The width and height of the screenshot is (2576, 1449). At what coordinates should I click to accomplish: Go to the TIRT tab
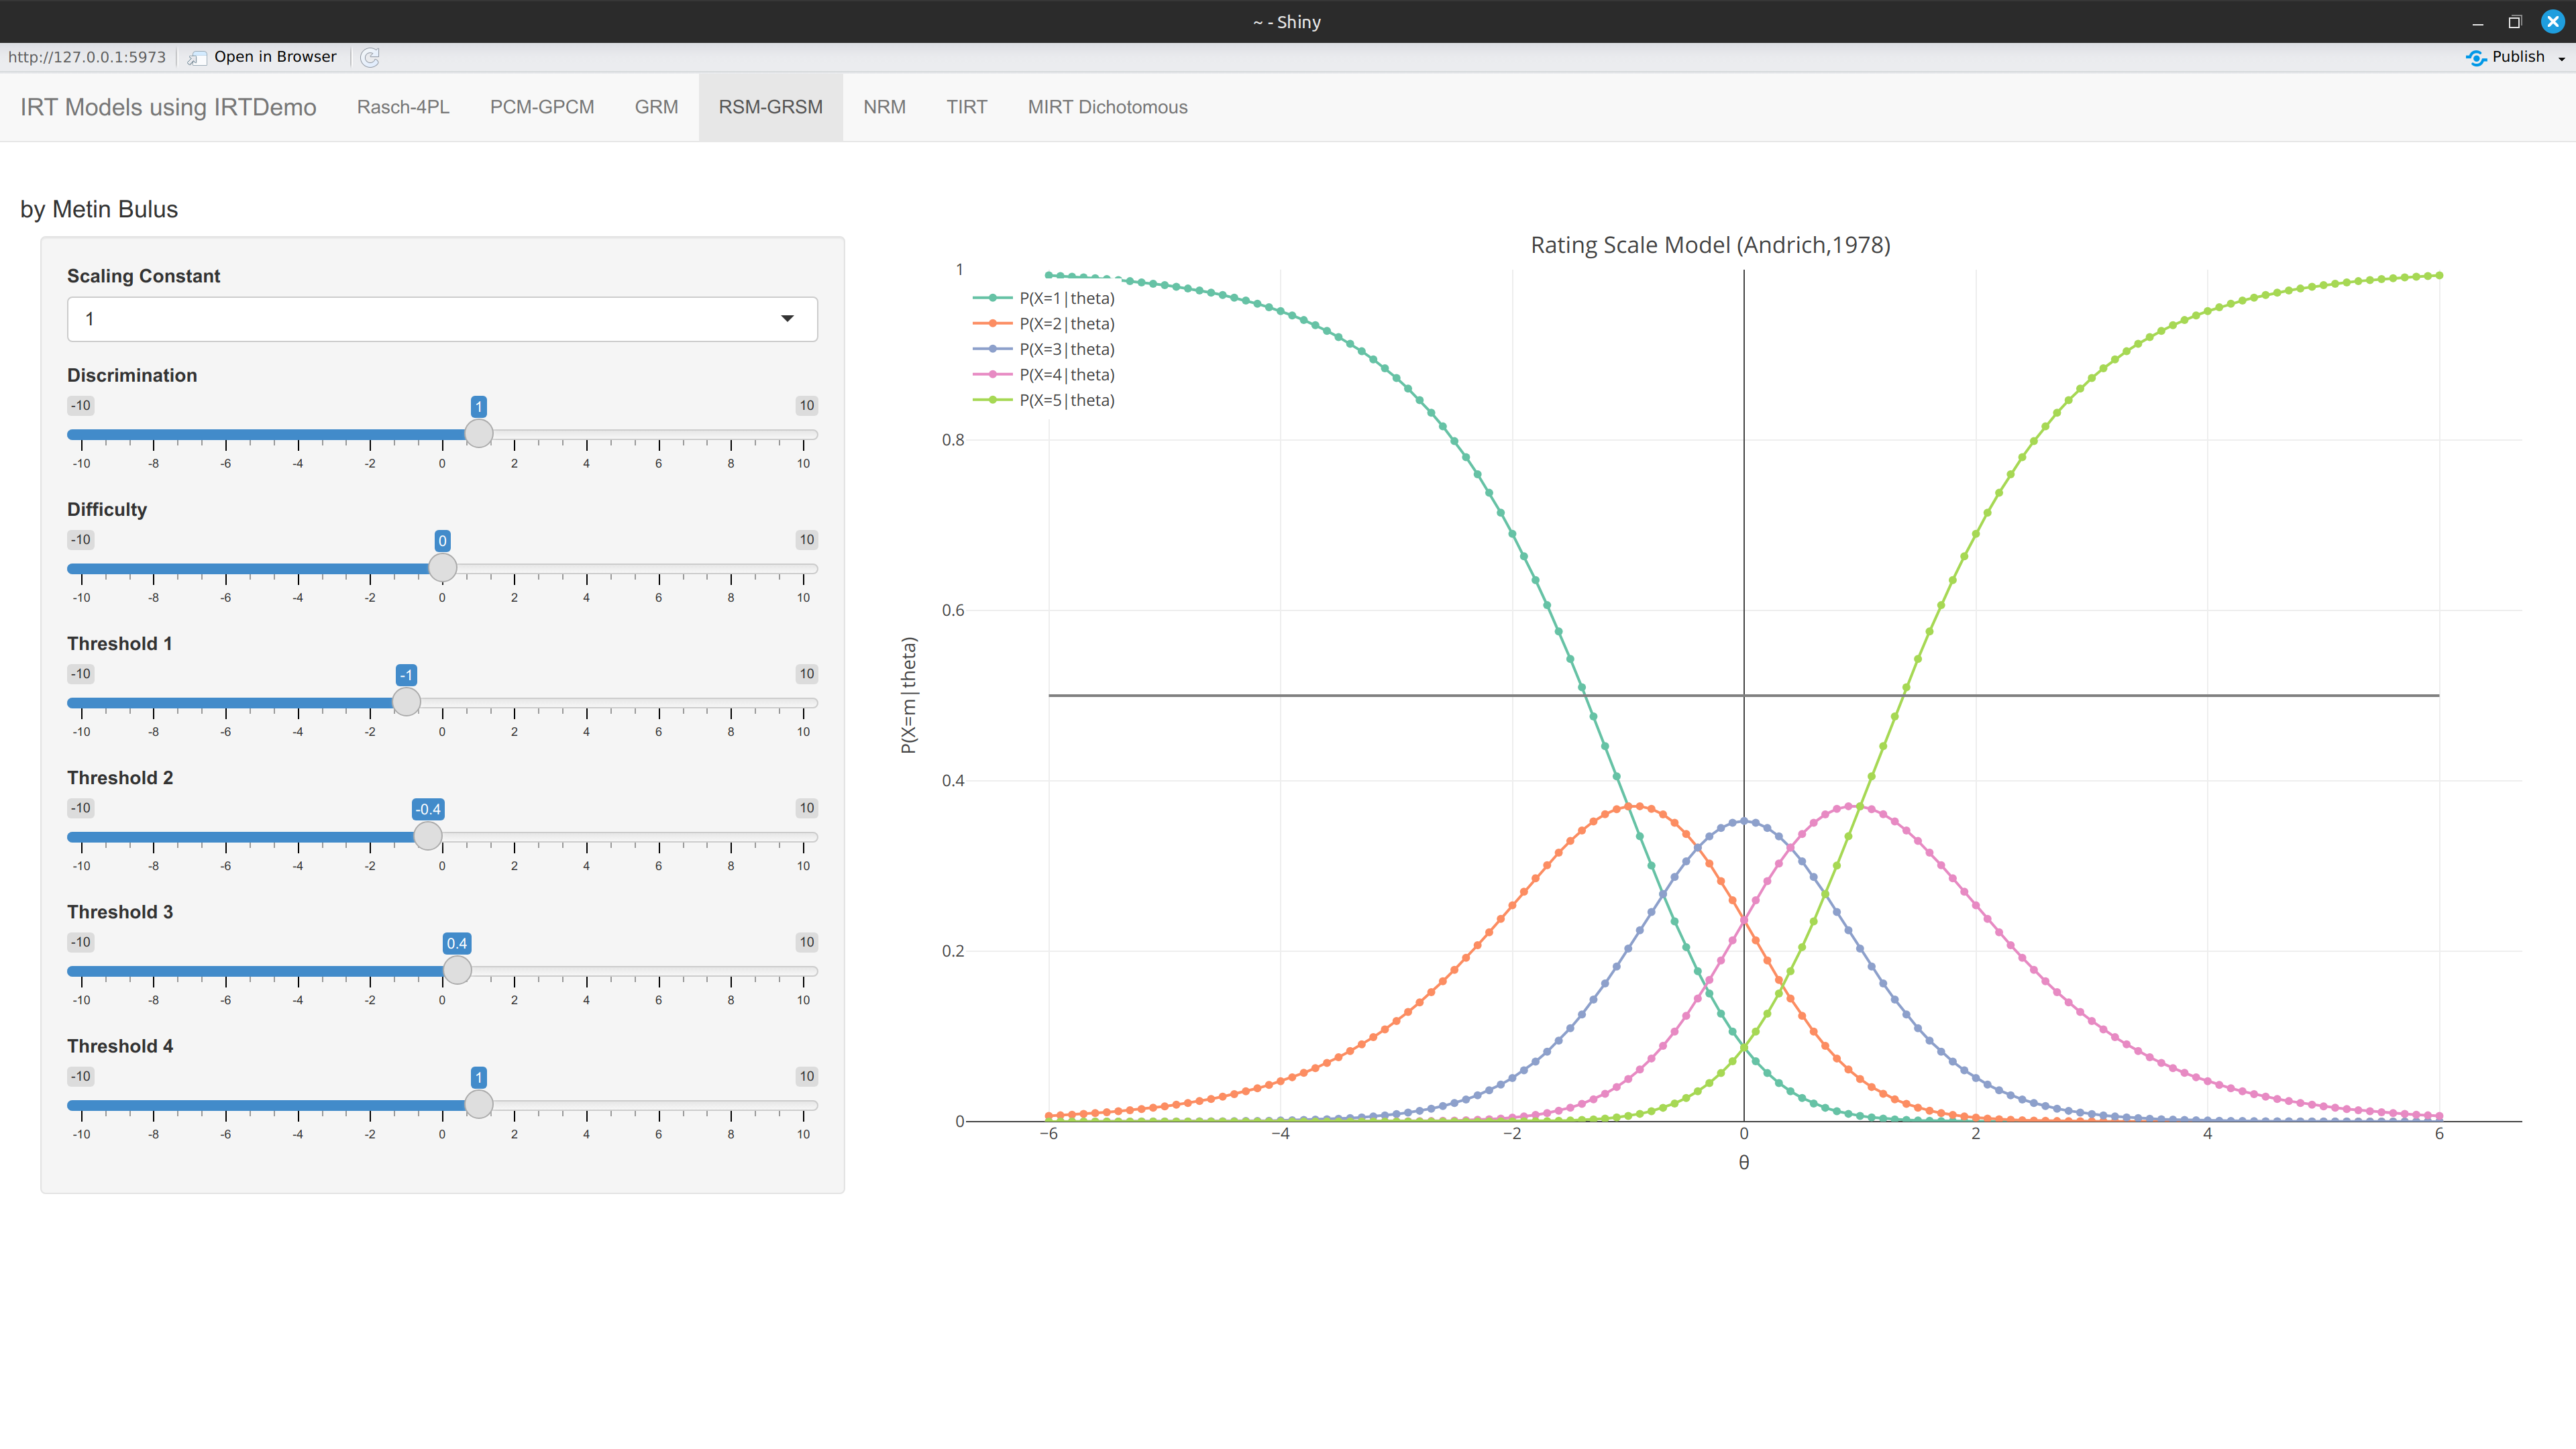tap(966, 107)
